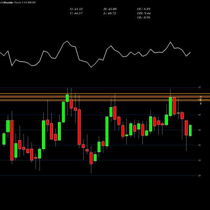Click the '33' price axis label
The width and height of the screenshot is (210, 210).
coord(199,160)
